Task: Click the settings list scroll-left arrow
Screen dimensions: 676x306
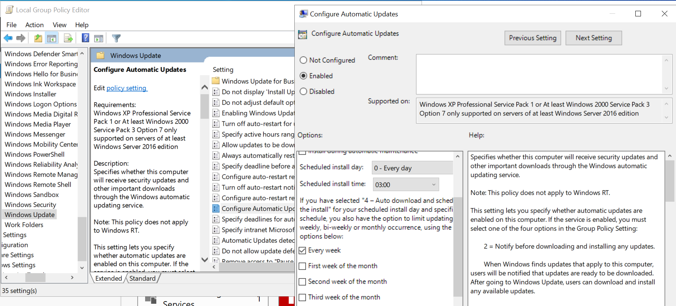Action: 214,267
